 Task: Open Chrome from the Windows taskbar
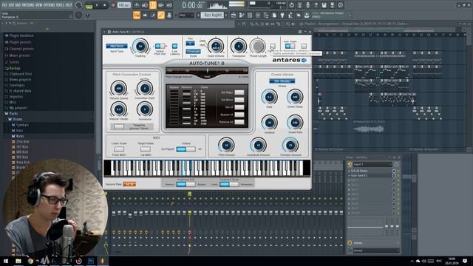click(30, 261)
